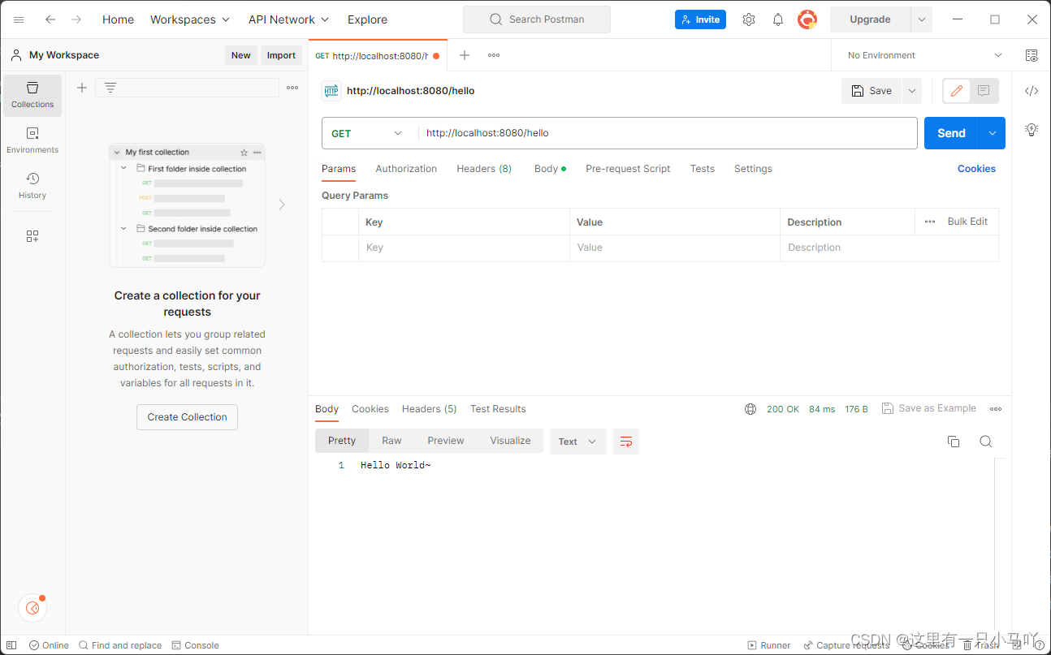
Task: Open the No Environment selector
Action: [924, 55]
